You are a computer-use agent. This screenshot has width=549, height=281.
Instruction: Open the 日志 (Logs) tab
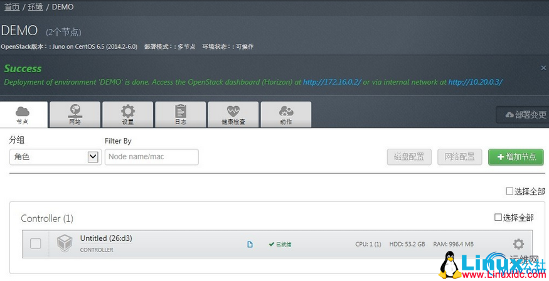tap(181, 115)
